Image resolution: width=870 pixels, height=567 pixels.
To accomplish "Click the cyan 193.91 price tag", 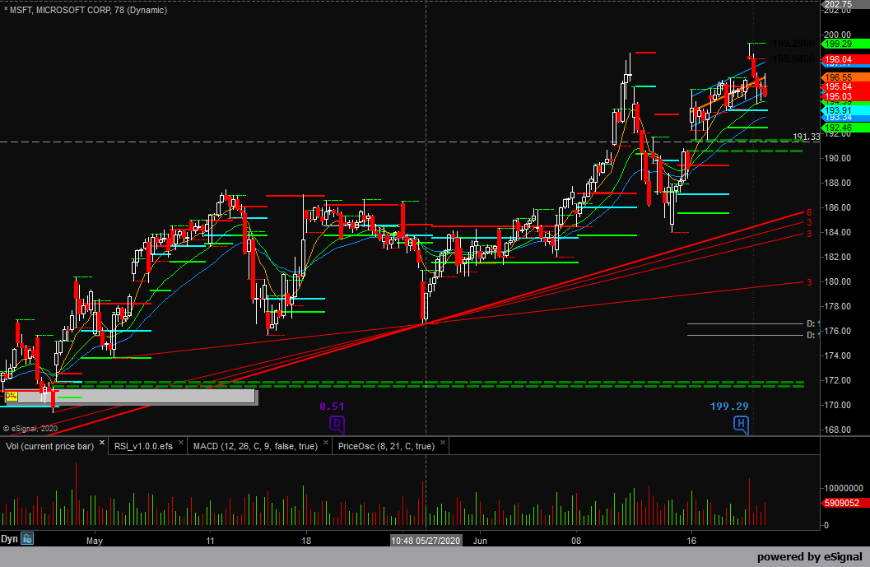I will [844, 110].
